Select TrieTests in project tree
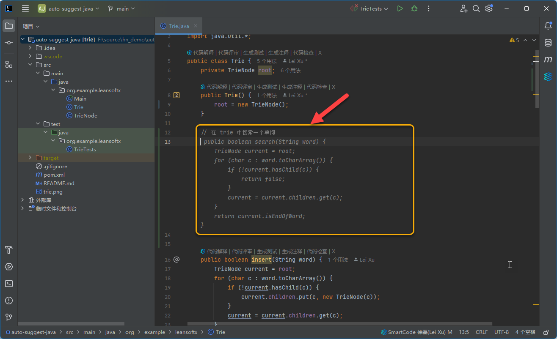The image size is (557, 339). click(x=85, y=149)
